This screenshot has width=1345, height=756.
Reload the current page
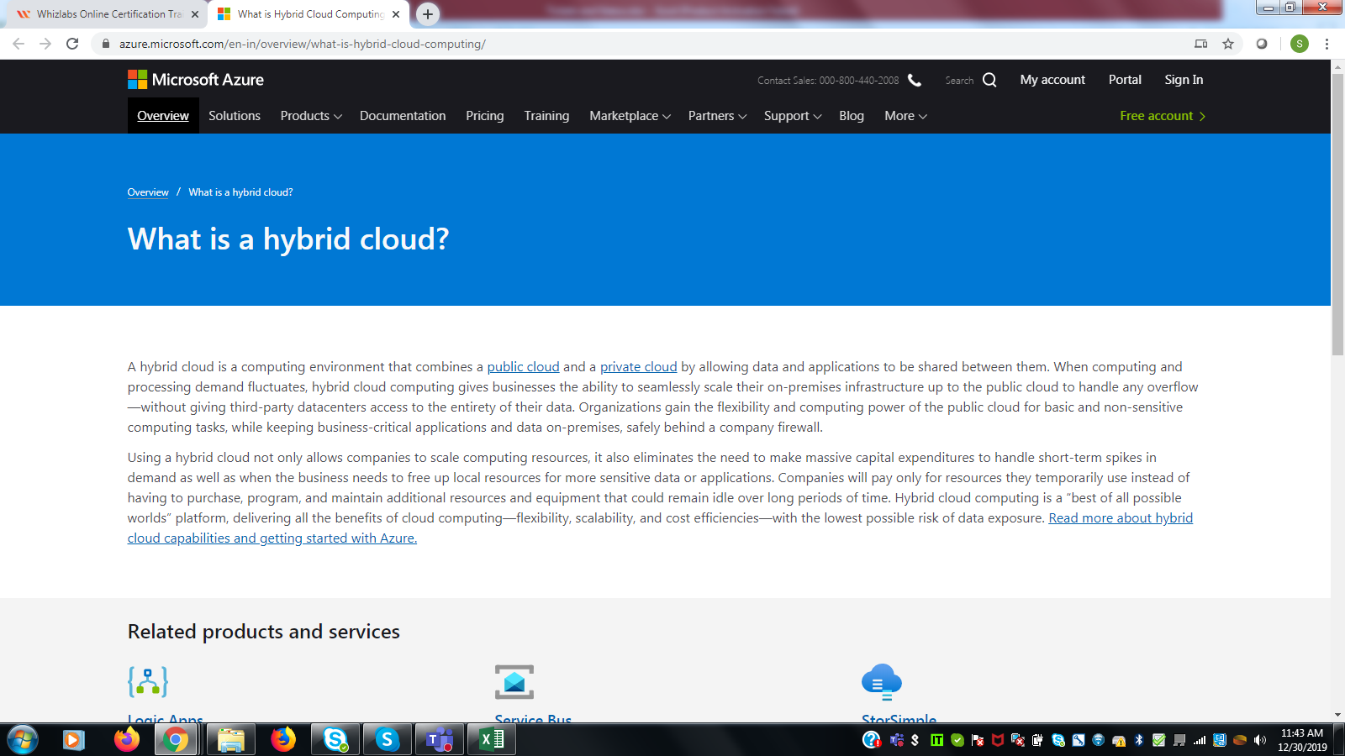click(72, 44)
